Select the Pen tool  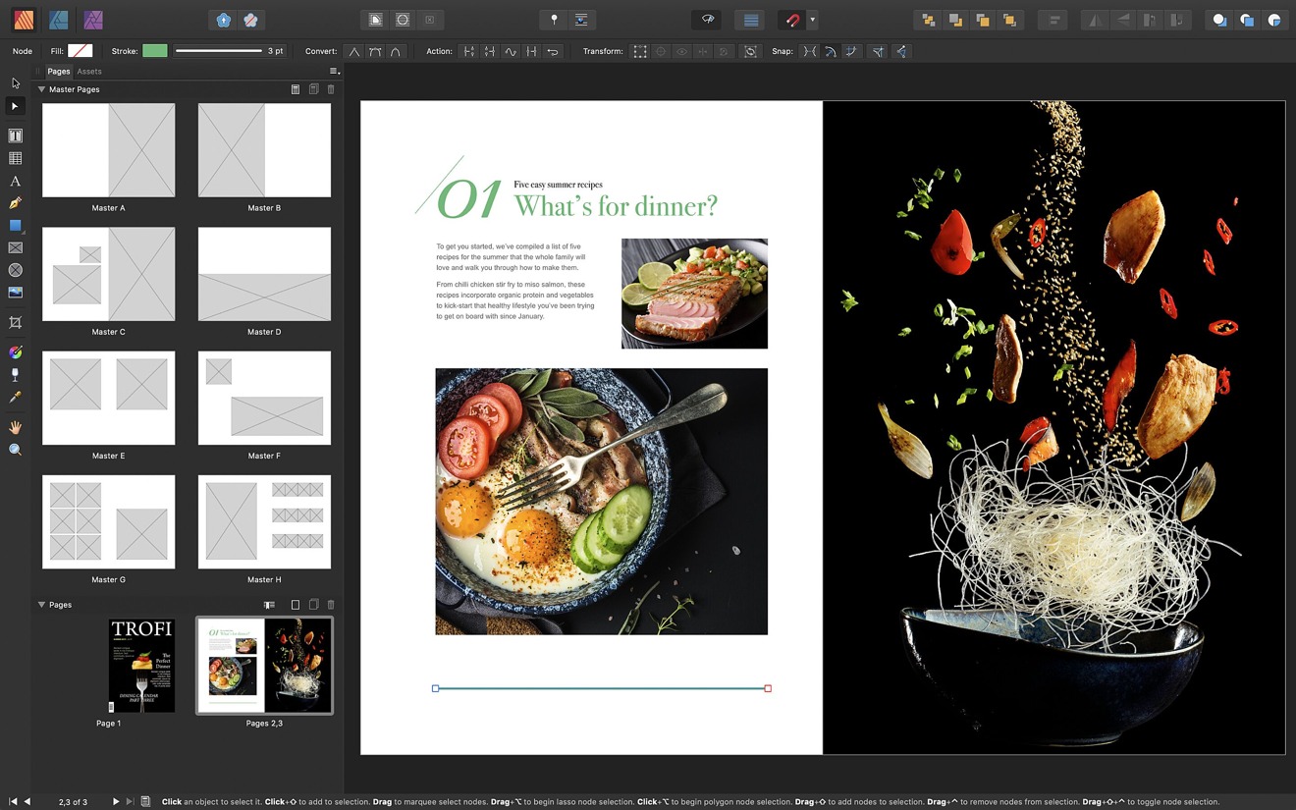tap(15, 203)
